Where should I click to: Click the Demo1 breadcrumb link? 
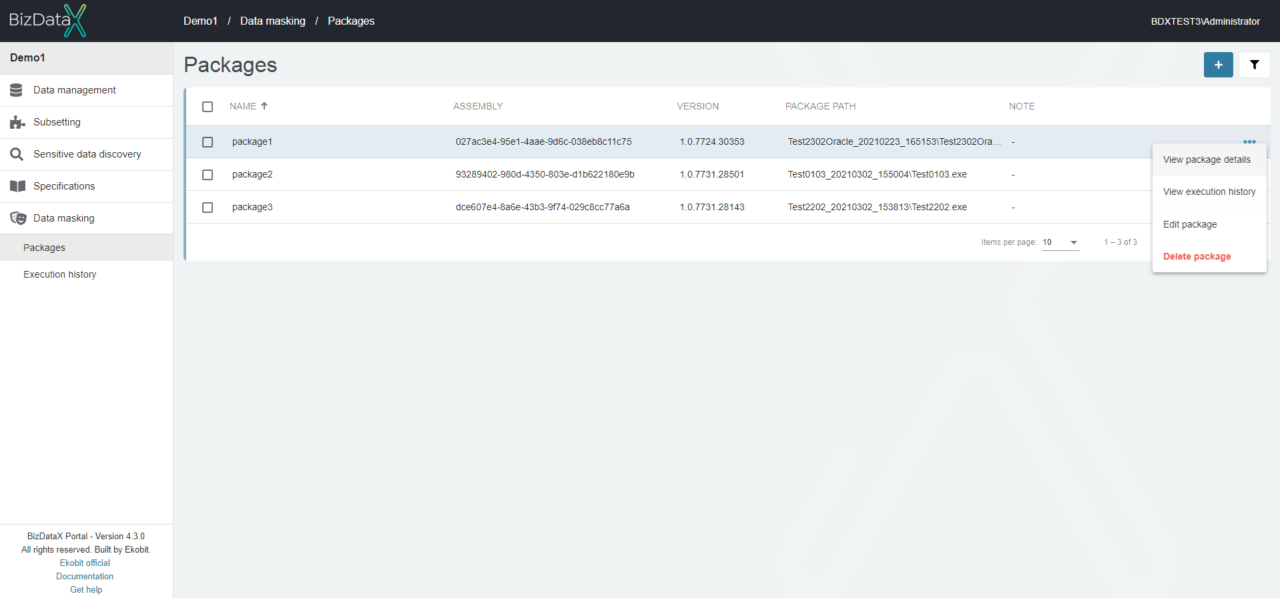(x=200, y=21)
